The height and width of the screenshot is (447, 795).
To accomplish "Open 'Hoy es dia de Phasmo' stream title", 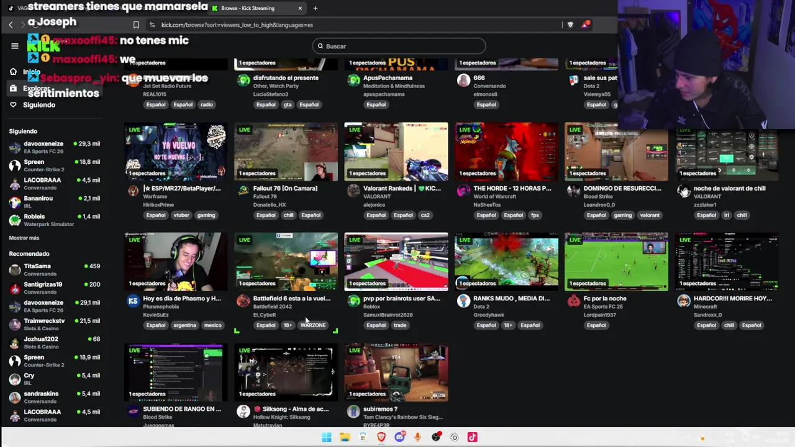I will pyautogui.click(x=182, y=299).
